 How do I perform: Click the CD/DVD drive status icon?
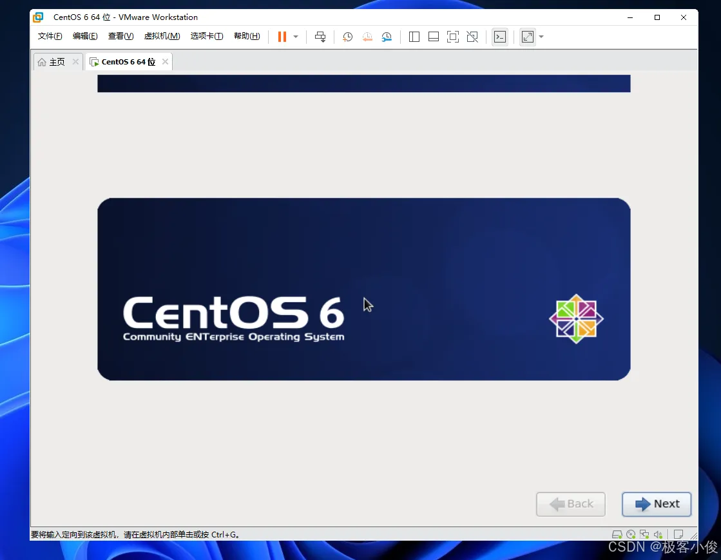pos(631,534)
